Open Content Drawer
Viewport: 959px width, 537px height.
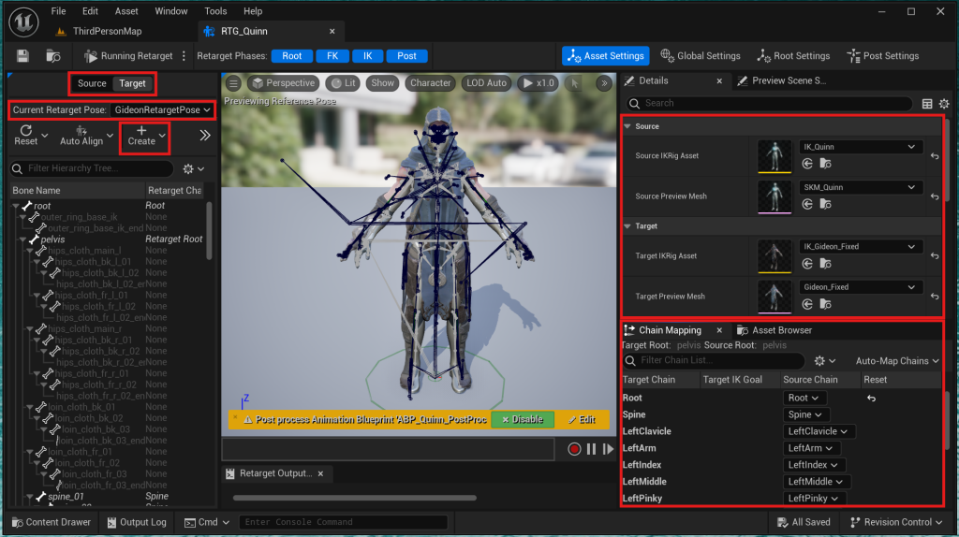coord(52,522)
